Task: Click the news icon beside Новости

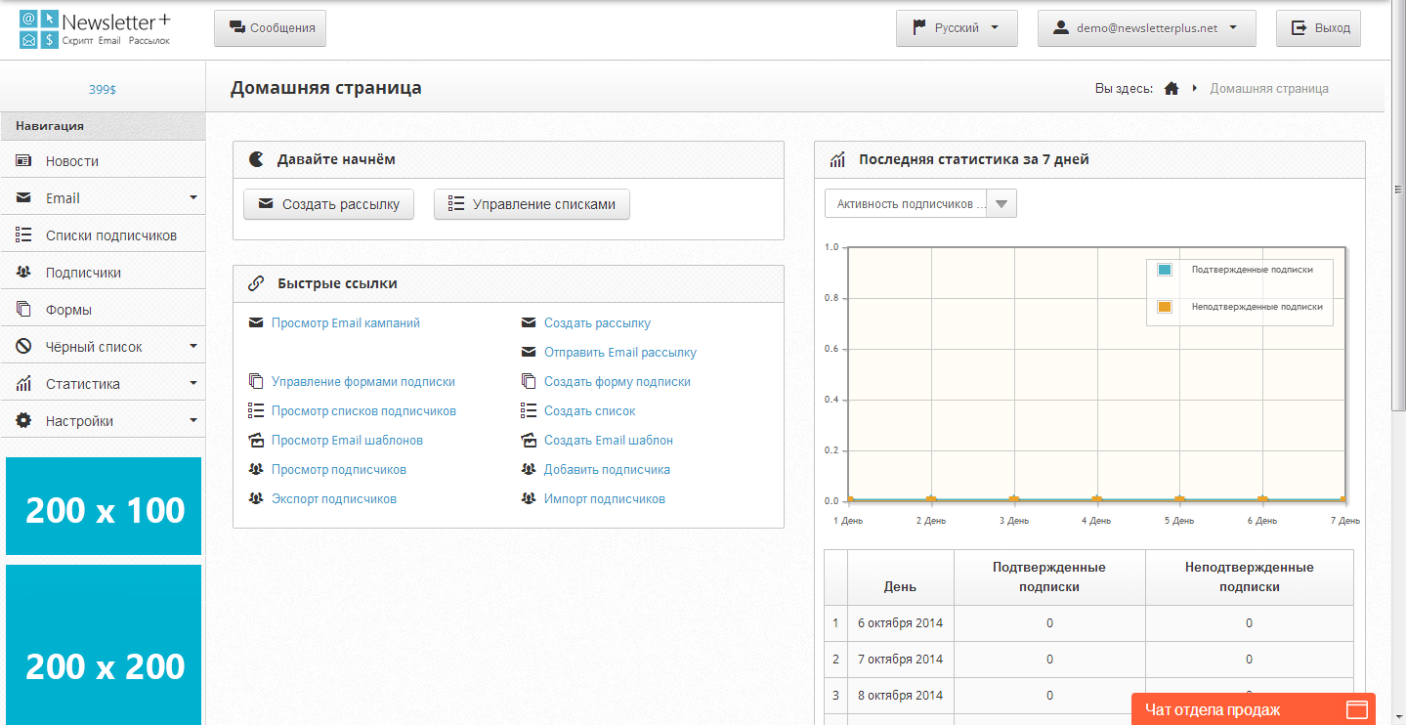Action: 24,161
